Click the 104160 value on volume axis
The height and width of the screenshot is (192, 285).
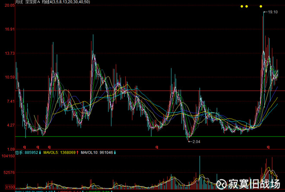point(8,156)
